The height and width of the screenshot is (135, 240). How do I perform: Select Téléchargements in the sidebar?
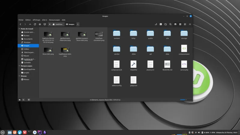tap(28, 52)
